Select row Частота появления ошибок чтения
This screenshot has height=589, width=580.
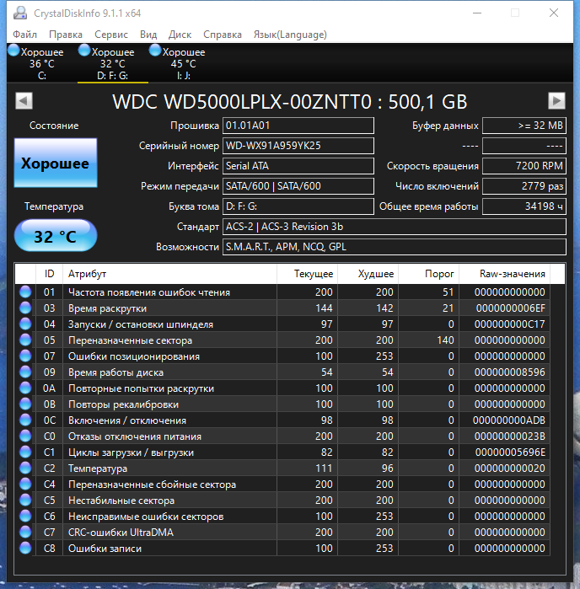pyautogui.click(x=282, y=292)
